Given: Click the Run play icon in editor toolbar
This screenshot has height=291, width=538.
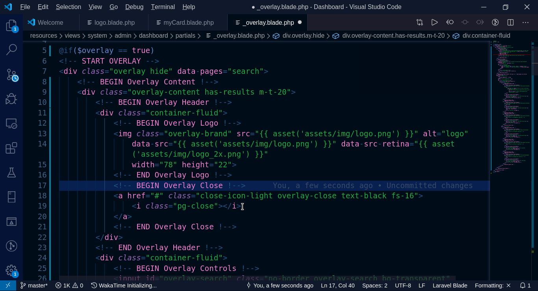Looking at the screenshot, I should [434, 22].
